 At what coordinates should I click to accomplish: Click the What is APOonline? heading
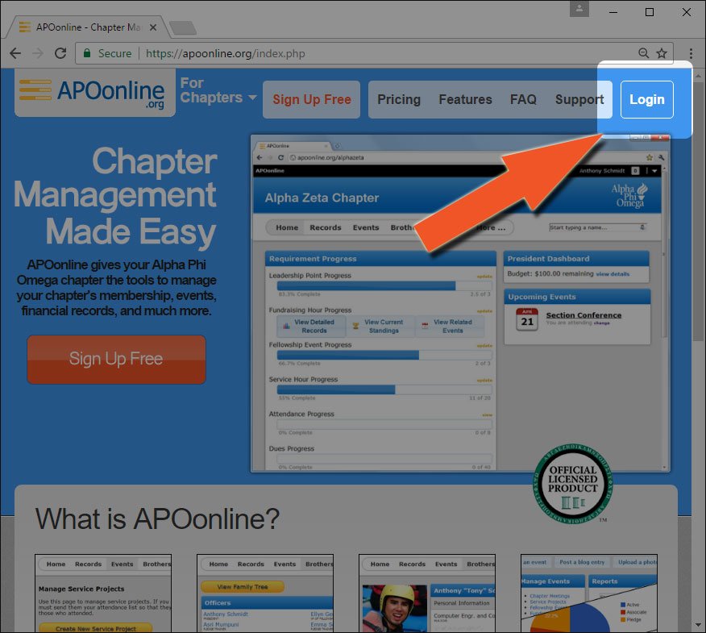(x=158, y=518)
